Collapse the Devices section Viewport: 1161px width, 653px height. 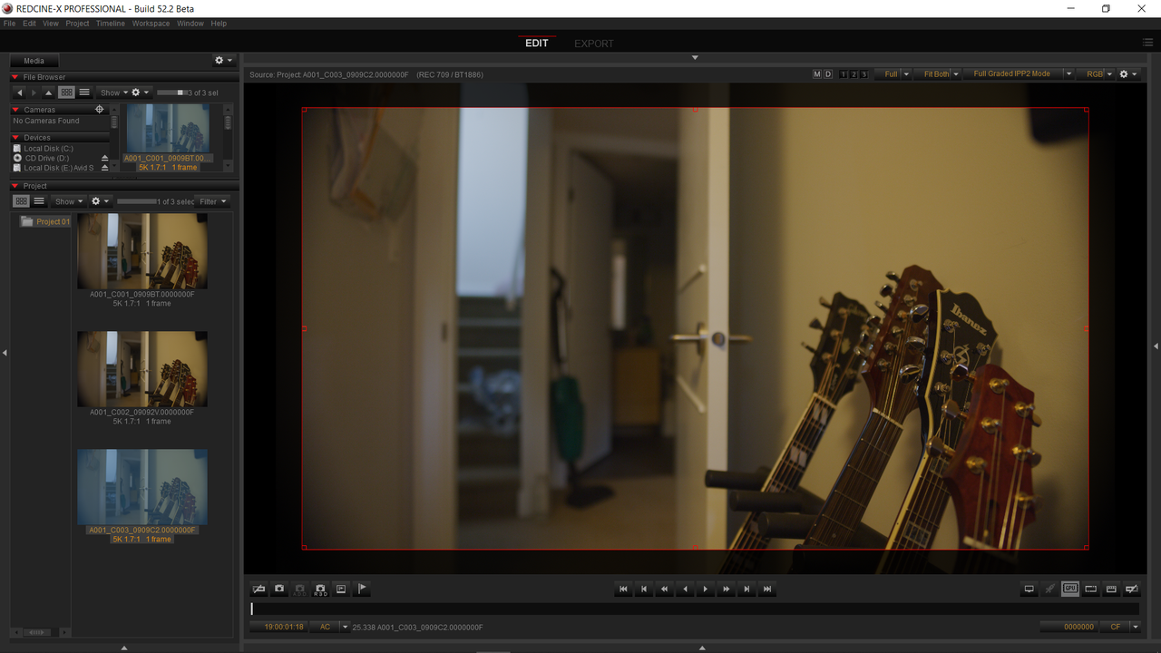coord(15,138)
